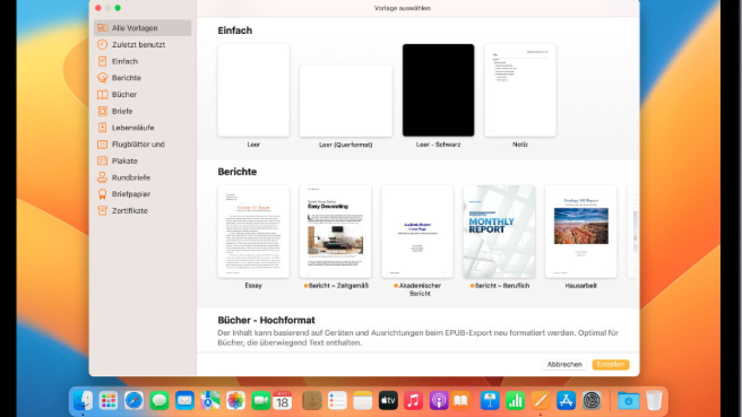Image resolution: width=742 pixels, height=417 pixels.
Task: Choose the Leer (Querformat) landscape template
Action: pyautogui.click(x=346, y=101)
